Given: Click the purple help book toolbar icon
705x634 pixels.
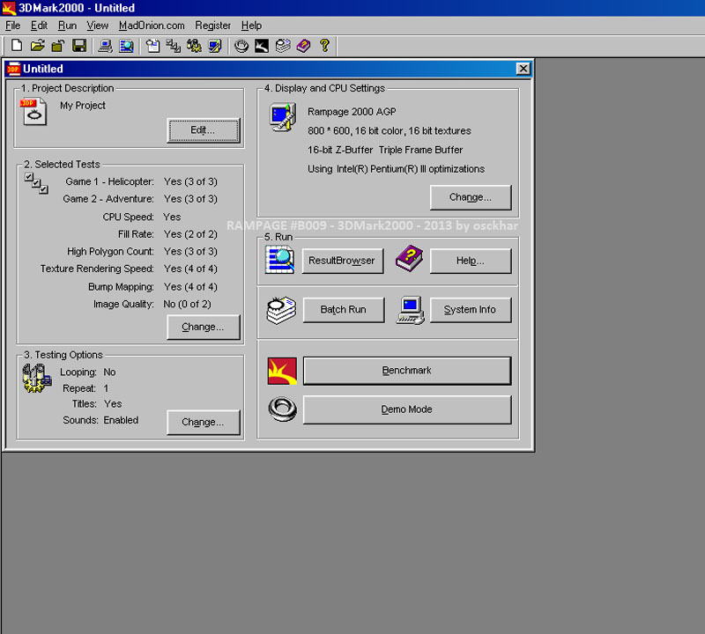Looking at the screenshot, I should click(303, 46).
